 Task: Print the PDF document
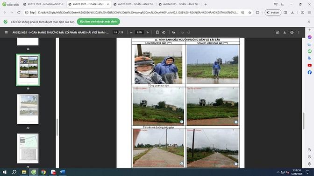[x=292, y=32]
